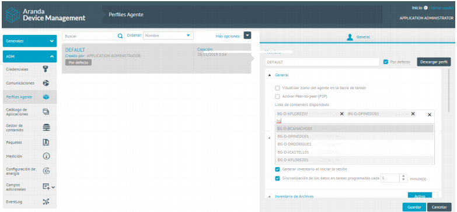Click the Configuración de energía icon
The image size is (457, 212).
click(x=46, y=171)
